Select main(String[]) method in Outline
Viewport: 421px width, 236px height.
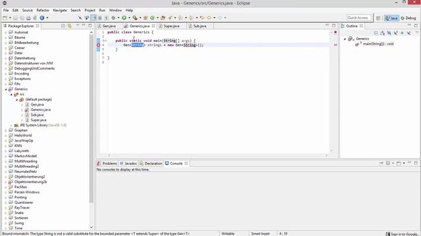[378, 44]
